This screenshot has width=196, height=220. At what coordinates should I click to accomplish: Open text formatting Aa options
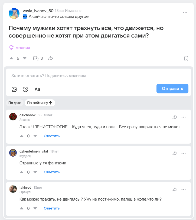click(37, 89)
